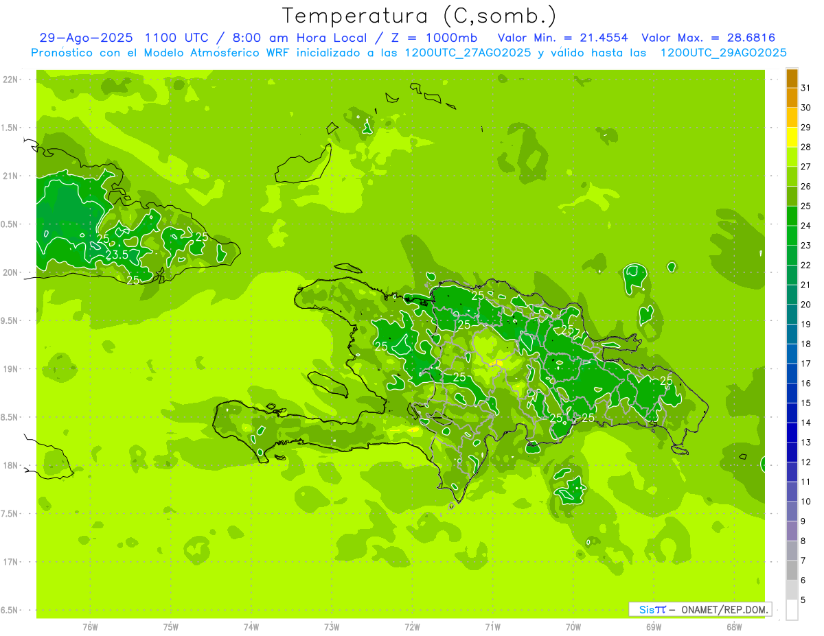Click the '29-Ago-2025' date text
Image resolution: width=824 pixels, height=636 pixels.
(87, 38)
